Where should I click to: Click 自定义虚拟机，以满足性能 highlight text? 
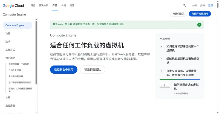click(181, 73)
